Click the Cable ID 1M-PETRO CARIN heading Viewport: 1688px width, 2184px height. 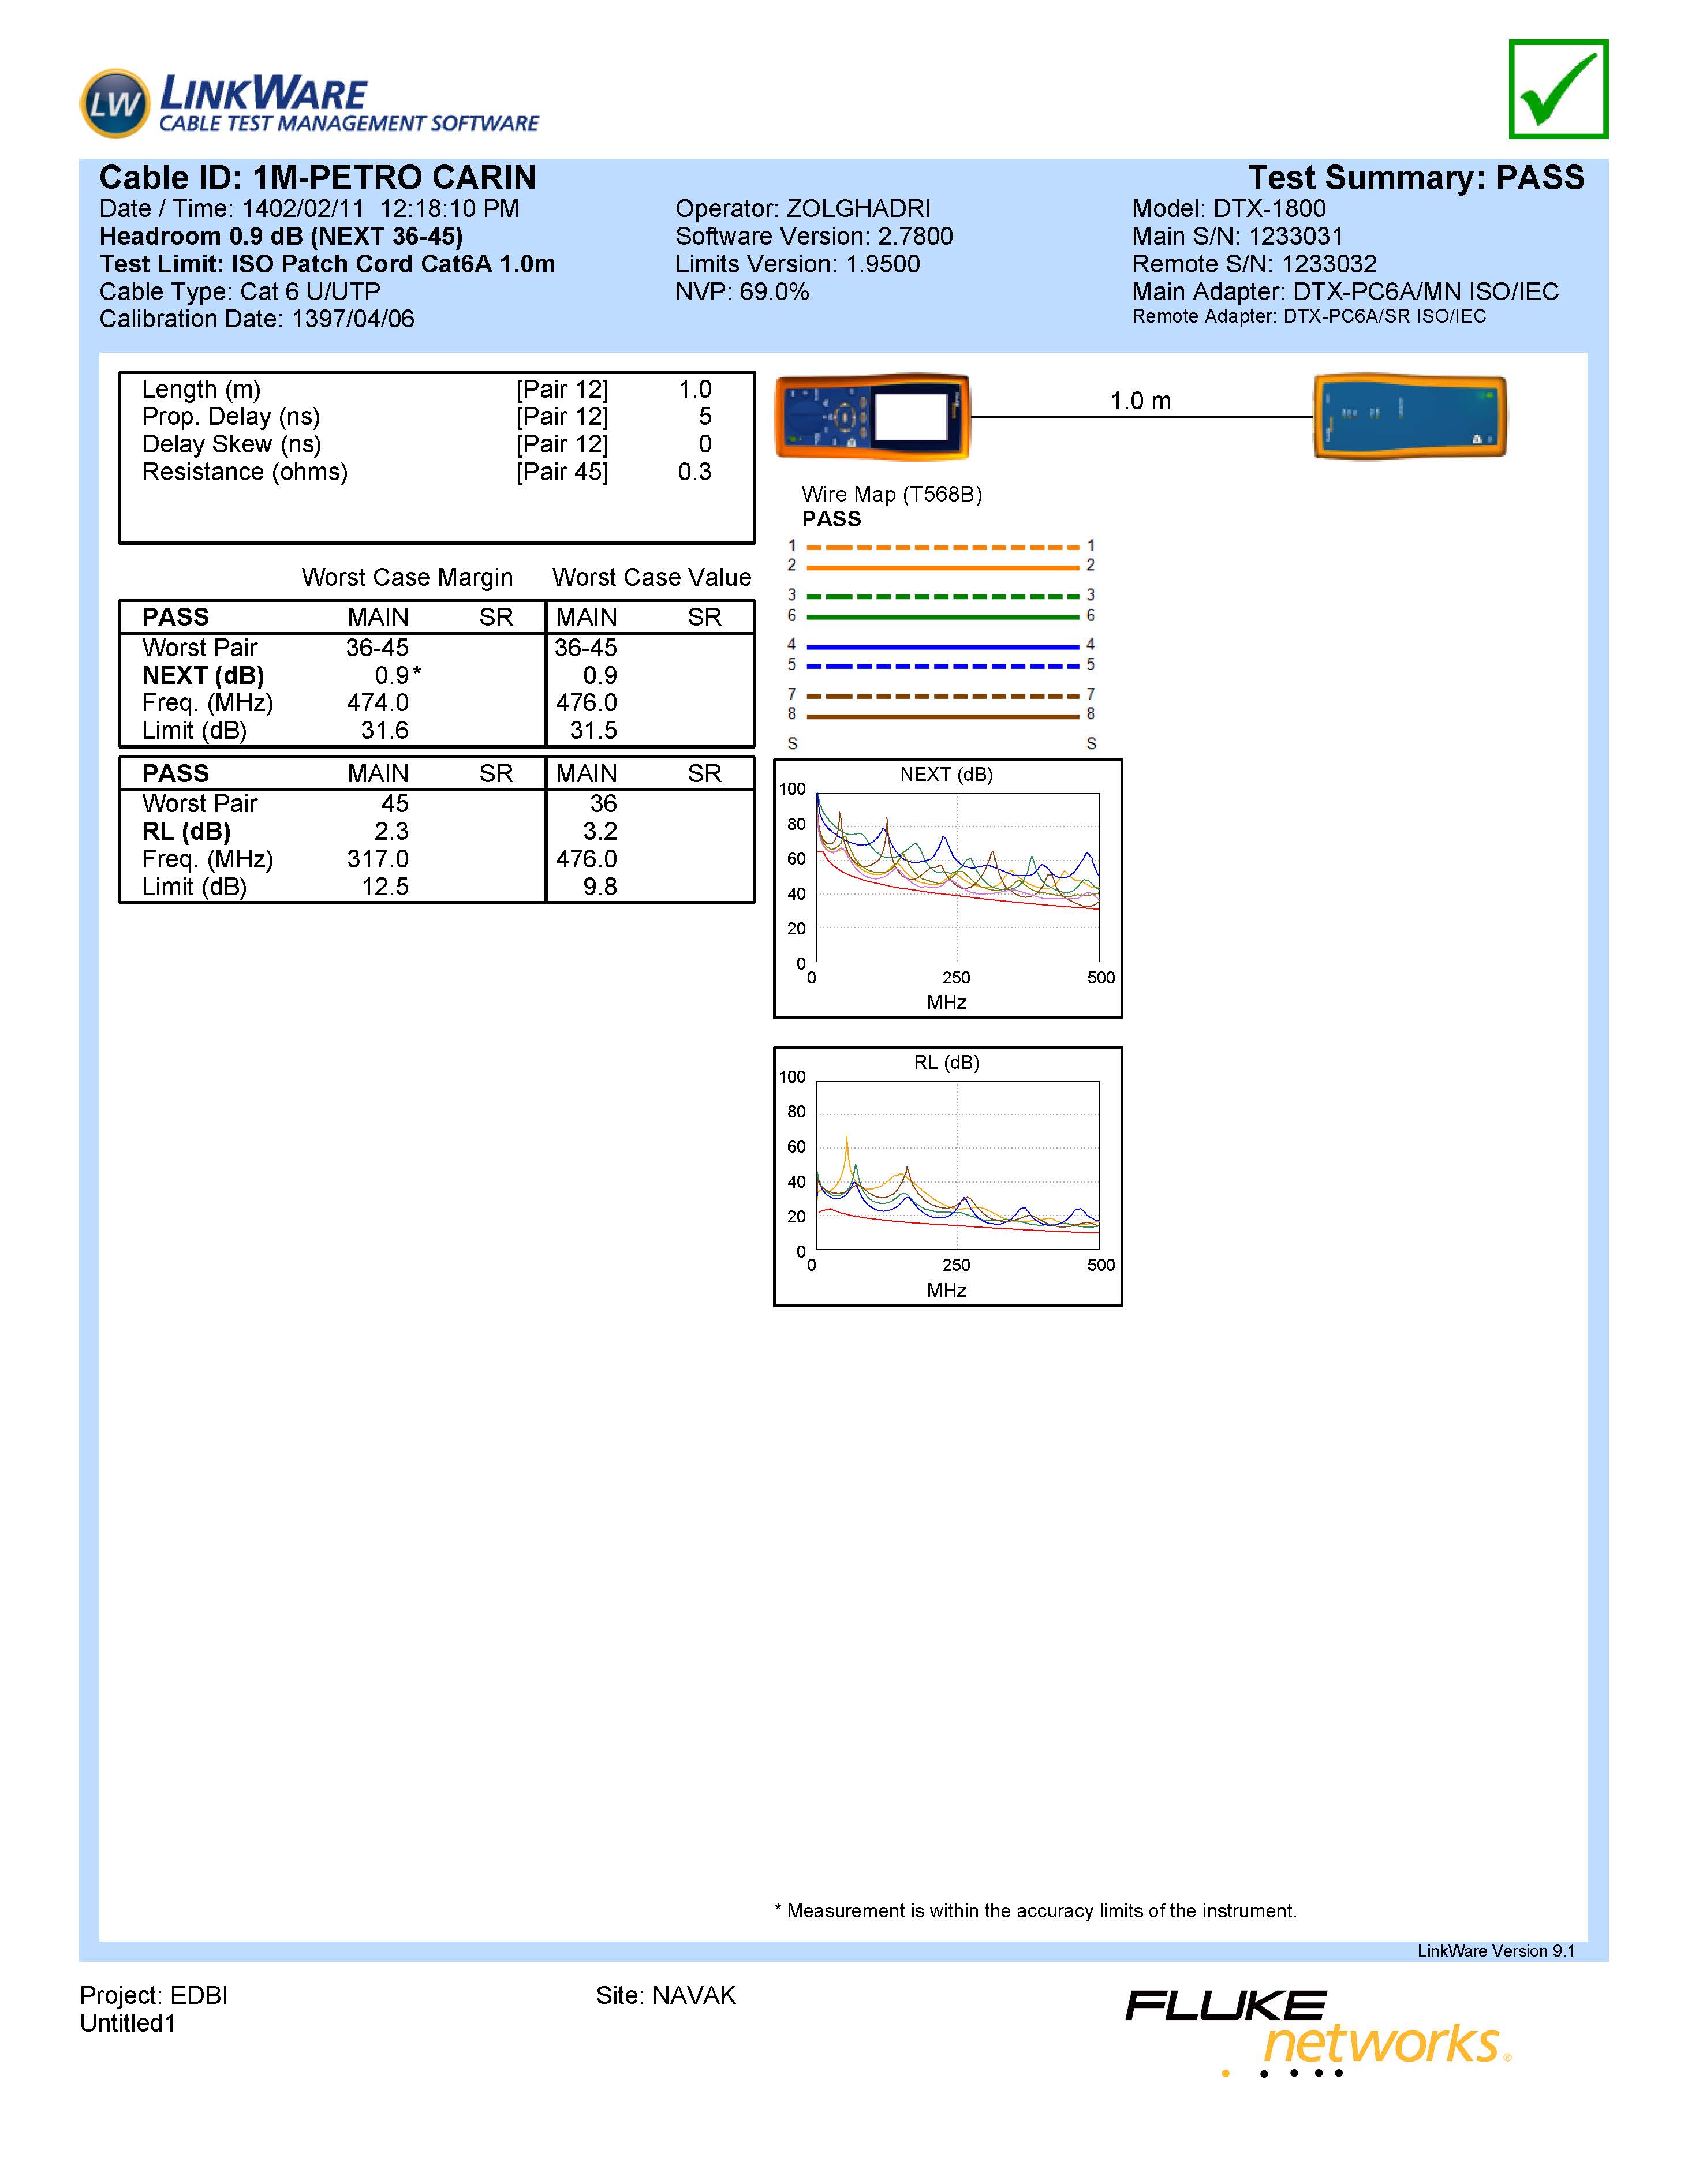pyautogui.click(x=317, y=178)
